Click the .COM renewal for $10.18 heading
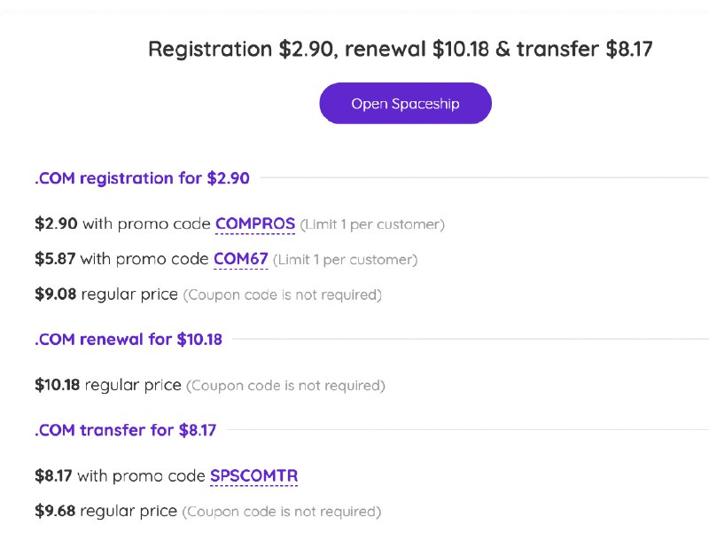 129,339
